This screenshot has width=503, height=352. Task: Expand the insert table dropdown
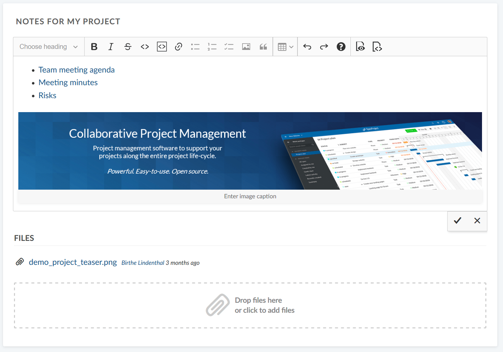[285, 47]
